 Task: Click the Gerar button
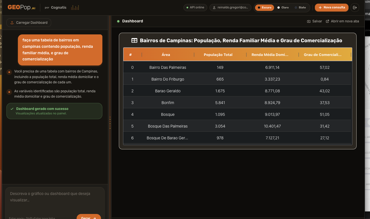point(89,217)
